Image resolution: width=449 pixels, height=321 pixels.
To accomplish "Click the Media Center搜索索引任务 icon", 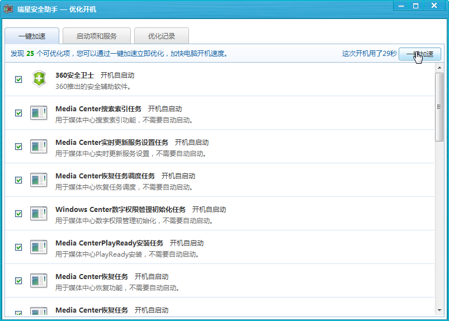I will click(39, 113).
